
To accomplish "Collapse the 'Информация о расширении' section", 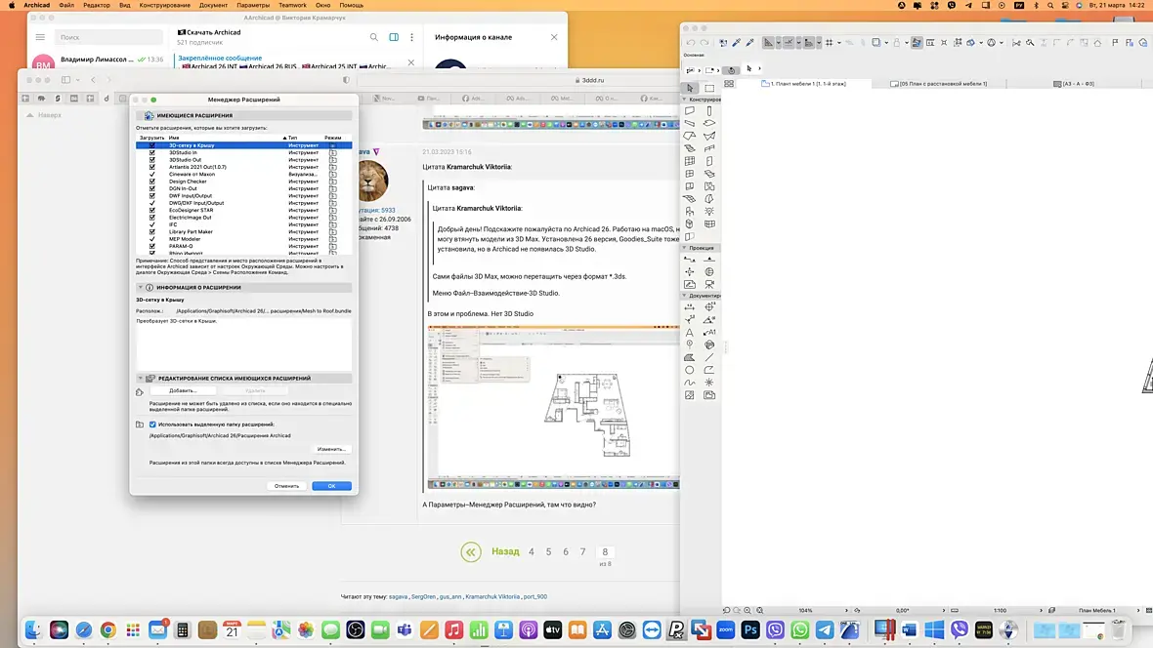I will coord(140,287).
